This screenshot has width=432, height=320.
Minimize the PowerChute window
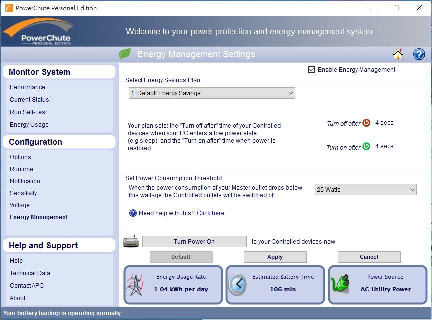374,8
